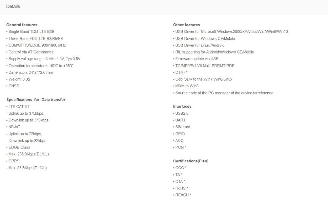The height and width of the screenshot is (202, 328).
Task: Click the Control Via AT Commands item
Action: coord(30,52)
